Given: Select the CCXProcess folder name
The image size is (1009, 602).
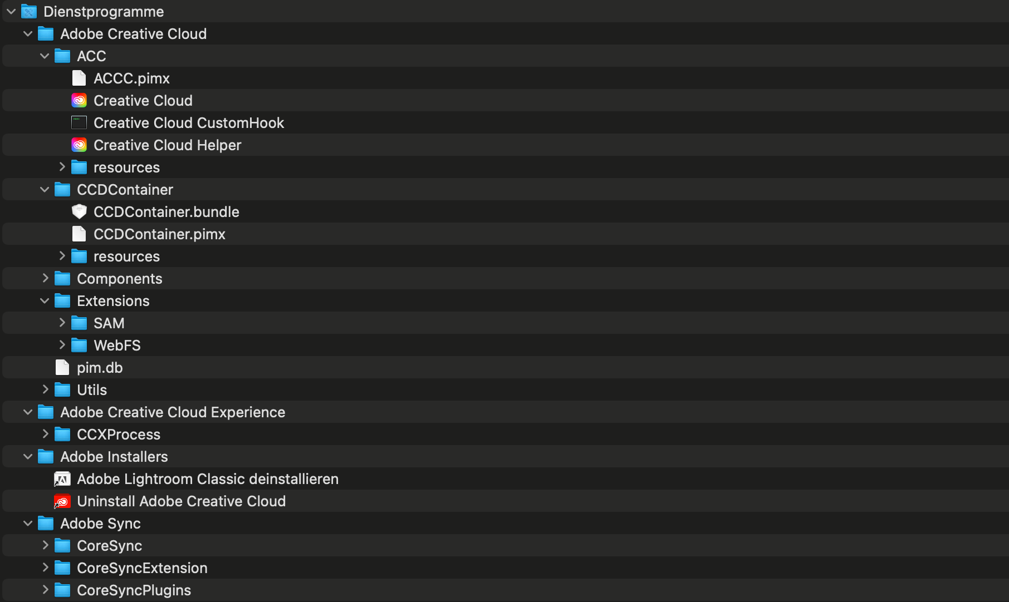Looking at the screenshot, I should pyautogui.click(x=119, y=435).
